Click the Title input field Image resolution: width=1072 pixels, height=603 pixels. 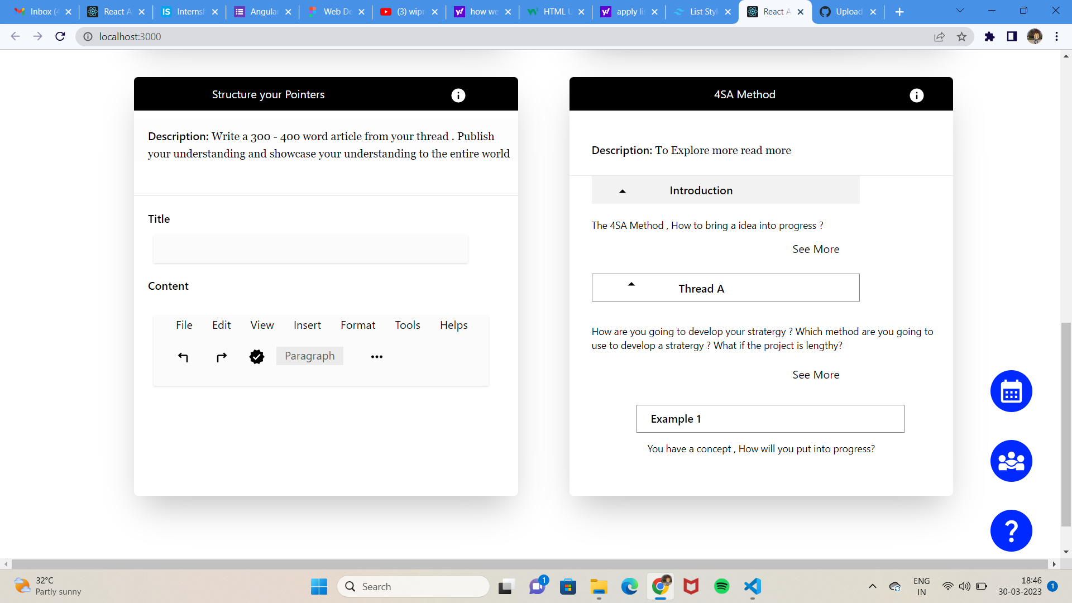point(310,249)
